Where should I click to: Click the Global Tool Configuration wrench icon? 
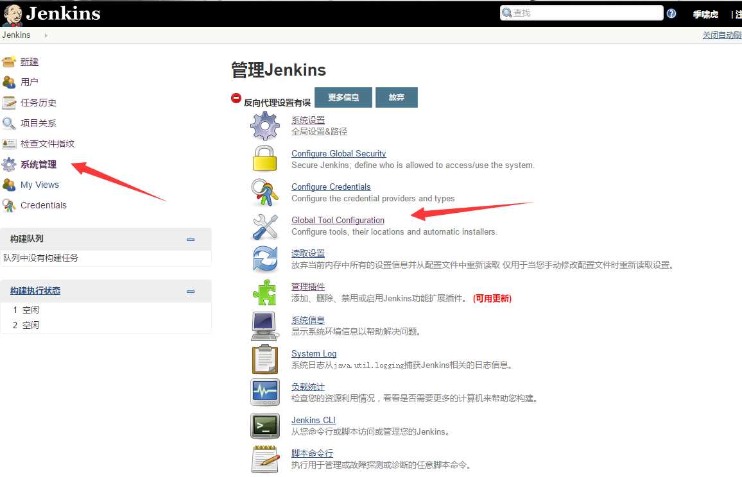tap(265, 226)
